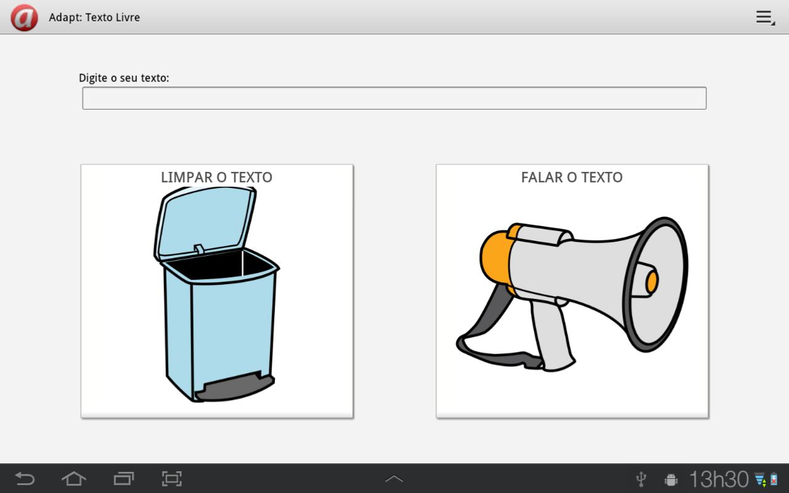Tap the screenshot capture icon in nav bar

click(172, 478)
